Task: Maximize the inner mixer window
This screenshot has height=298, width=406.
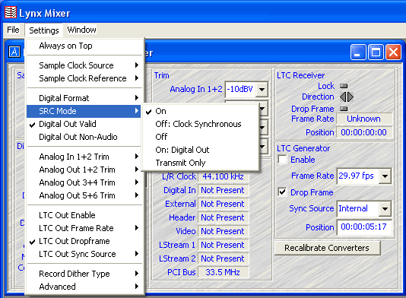Action: [x=376, y=52]
